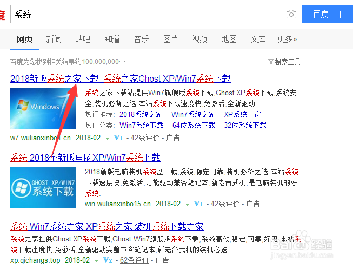Open the 64位系统下载 sublink

tap(194, 125)
